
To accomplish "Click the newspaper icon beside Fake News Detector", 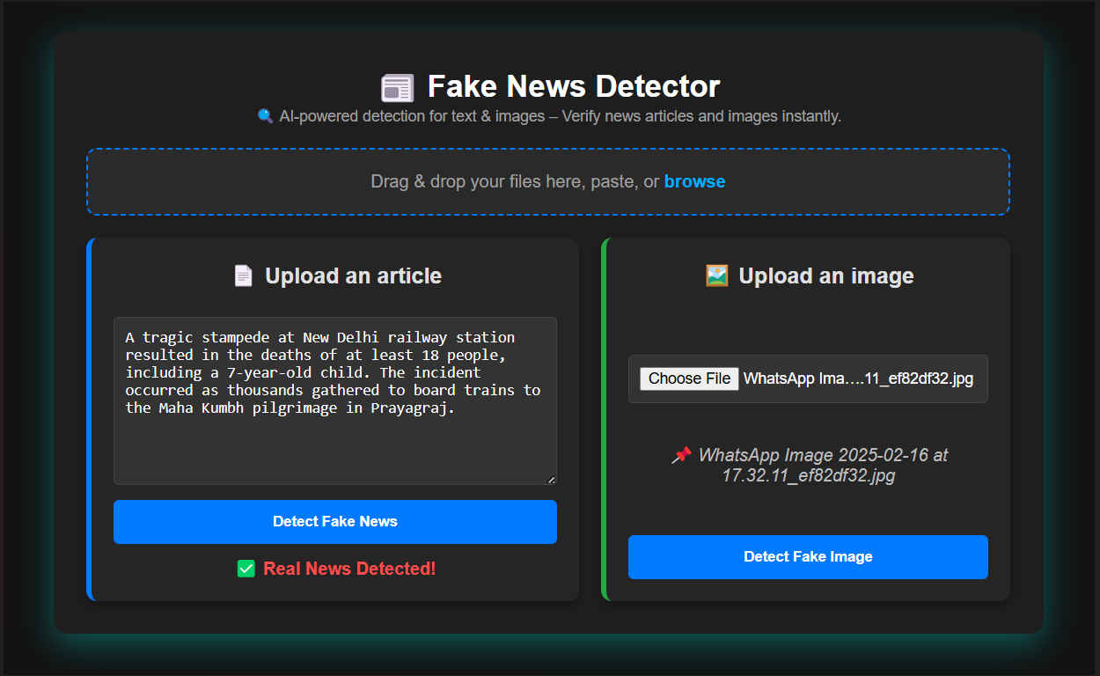I will pos(397,88).
